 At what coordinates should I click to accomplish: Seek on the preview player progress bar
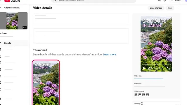[156, 65]
